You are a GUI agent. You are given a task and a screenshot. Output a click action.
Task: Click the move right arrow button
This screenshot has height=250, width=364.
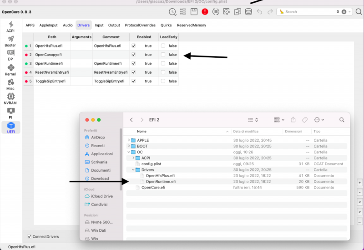(359, 212)
